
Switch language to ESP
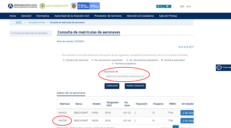click(182, 6)
